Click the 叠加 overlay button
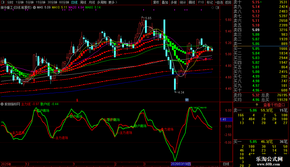Image resolution: width=290 pixels, height=167 pixels. click(165, 2)
